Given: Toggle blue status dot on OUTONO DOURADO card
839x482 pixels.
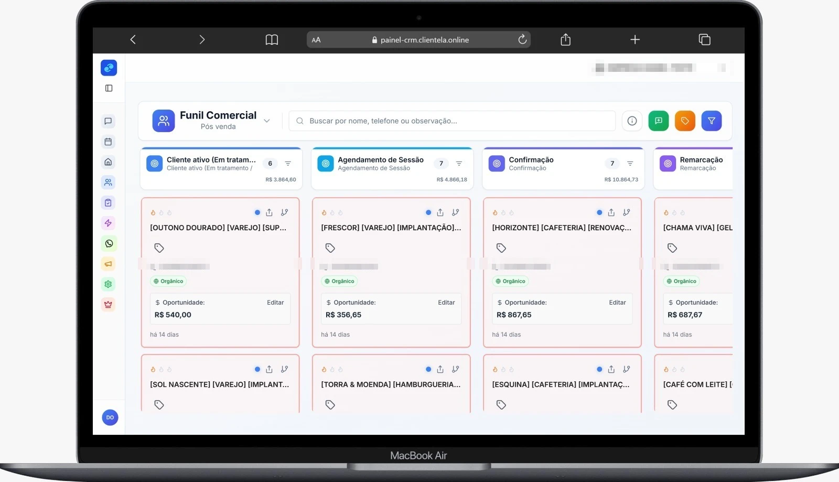Looking at the screenshot, I should tap(257, 212).
